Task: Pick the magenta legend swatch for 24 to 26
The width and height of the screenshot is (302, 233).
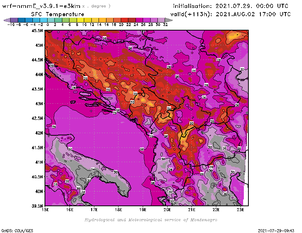Action: pos(139,20)
